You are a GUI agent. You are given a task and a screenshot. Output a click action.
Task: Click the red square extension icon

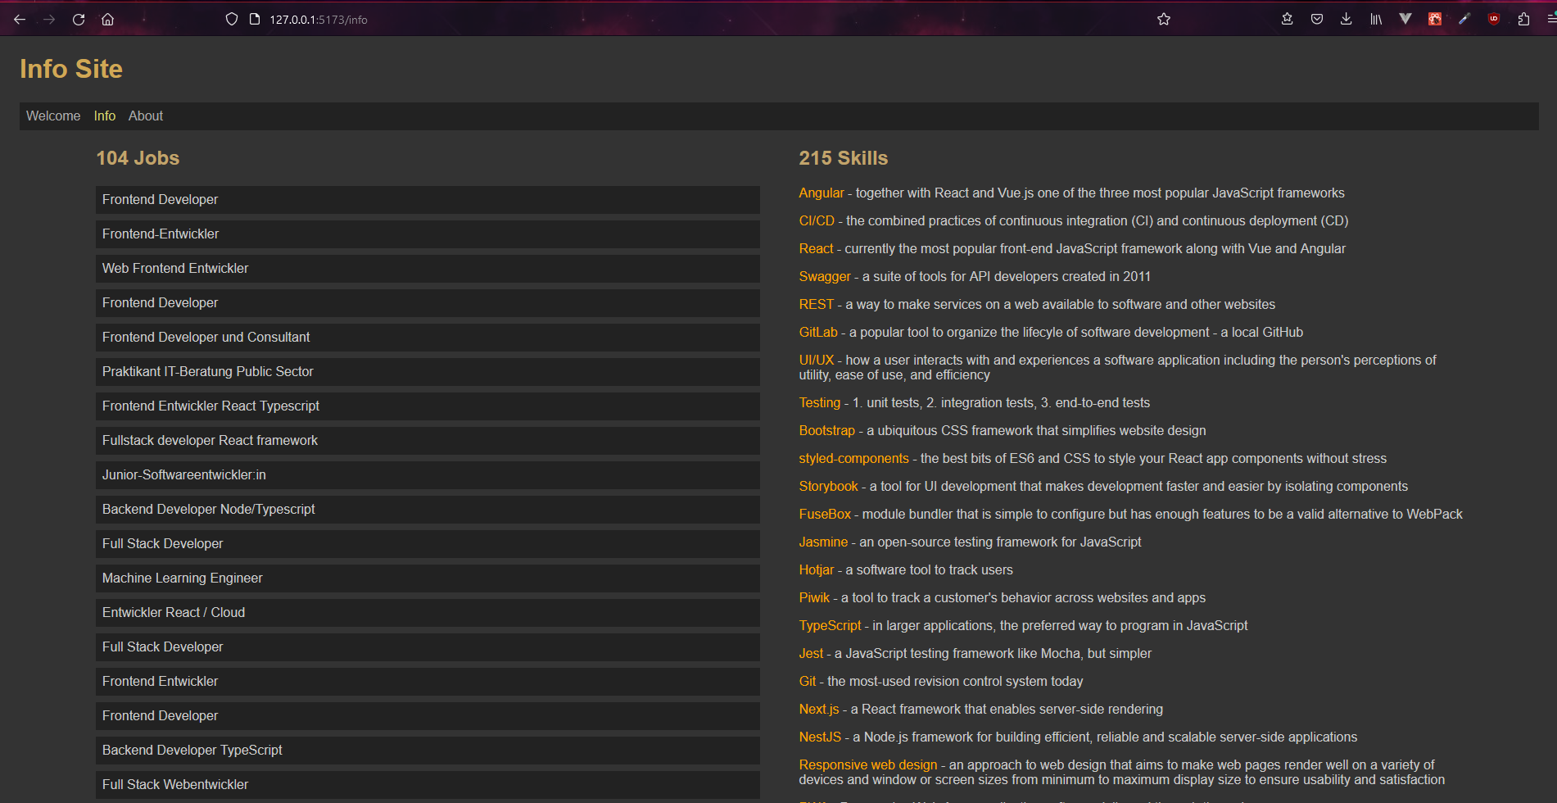click(1435, 20)
